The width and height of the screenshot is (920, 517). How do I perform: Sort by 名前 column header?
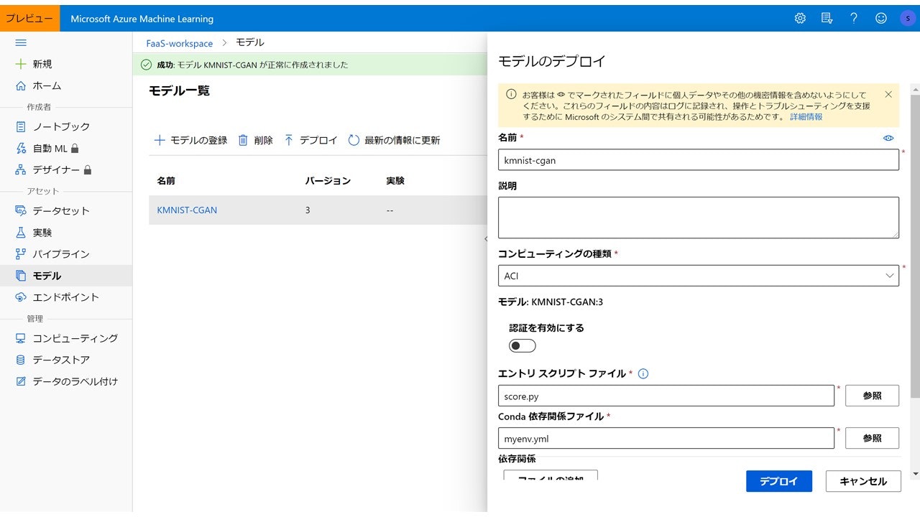tap(166, 181)
